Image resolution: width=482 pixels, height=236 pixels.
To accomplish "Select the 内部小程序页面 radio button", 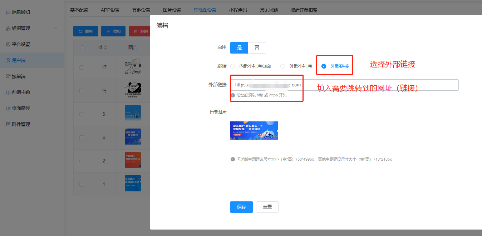I will (232, 66).
